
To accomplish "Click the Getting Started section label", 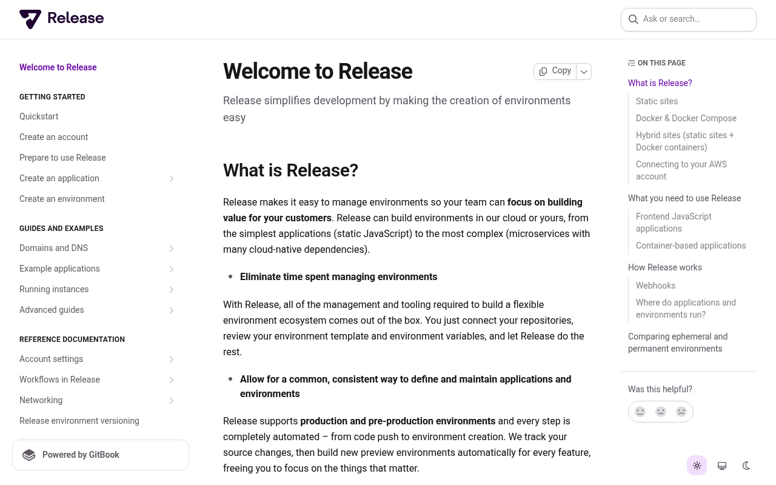I will (52, 97).
